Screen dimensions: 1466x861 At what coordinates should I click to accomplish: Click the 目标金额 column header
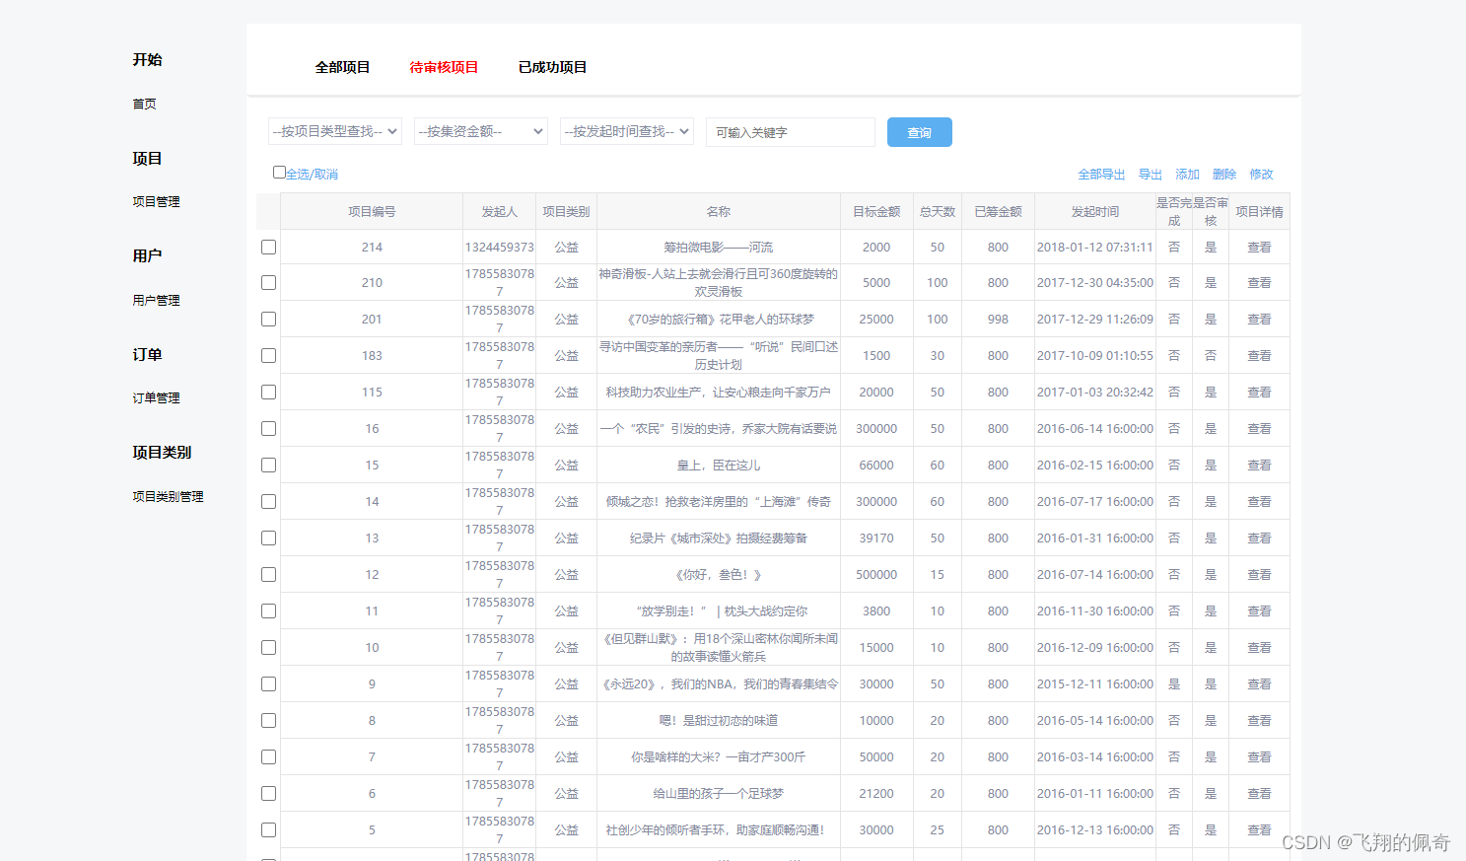(876, 211)
